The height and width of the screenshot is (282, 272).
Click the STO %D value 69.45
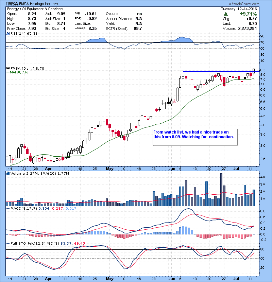click(79, 243)
